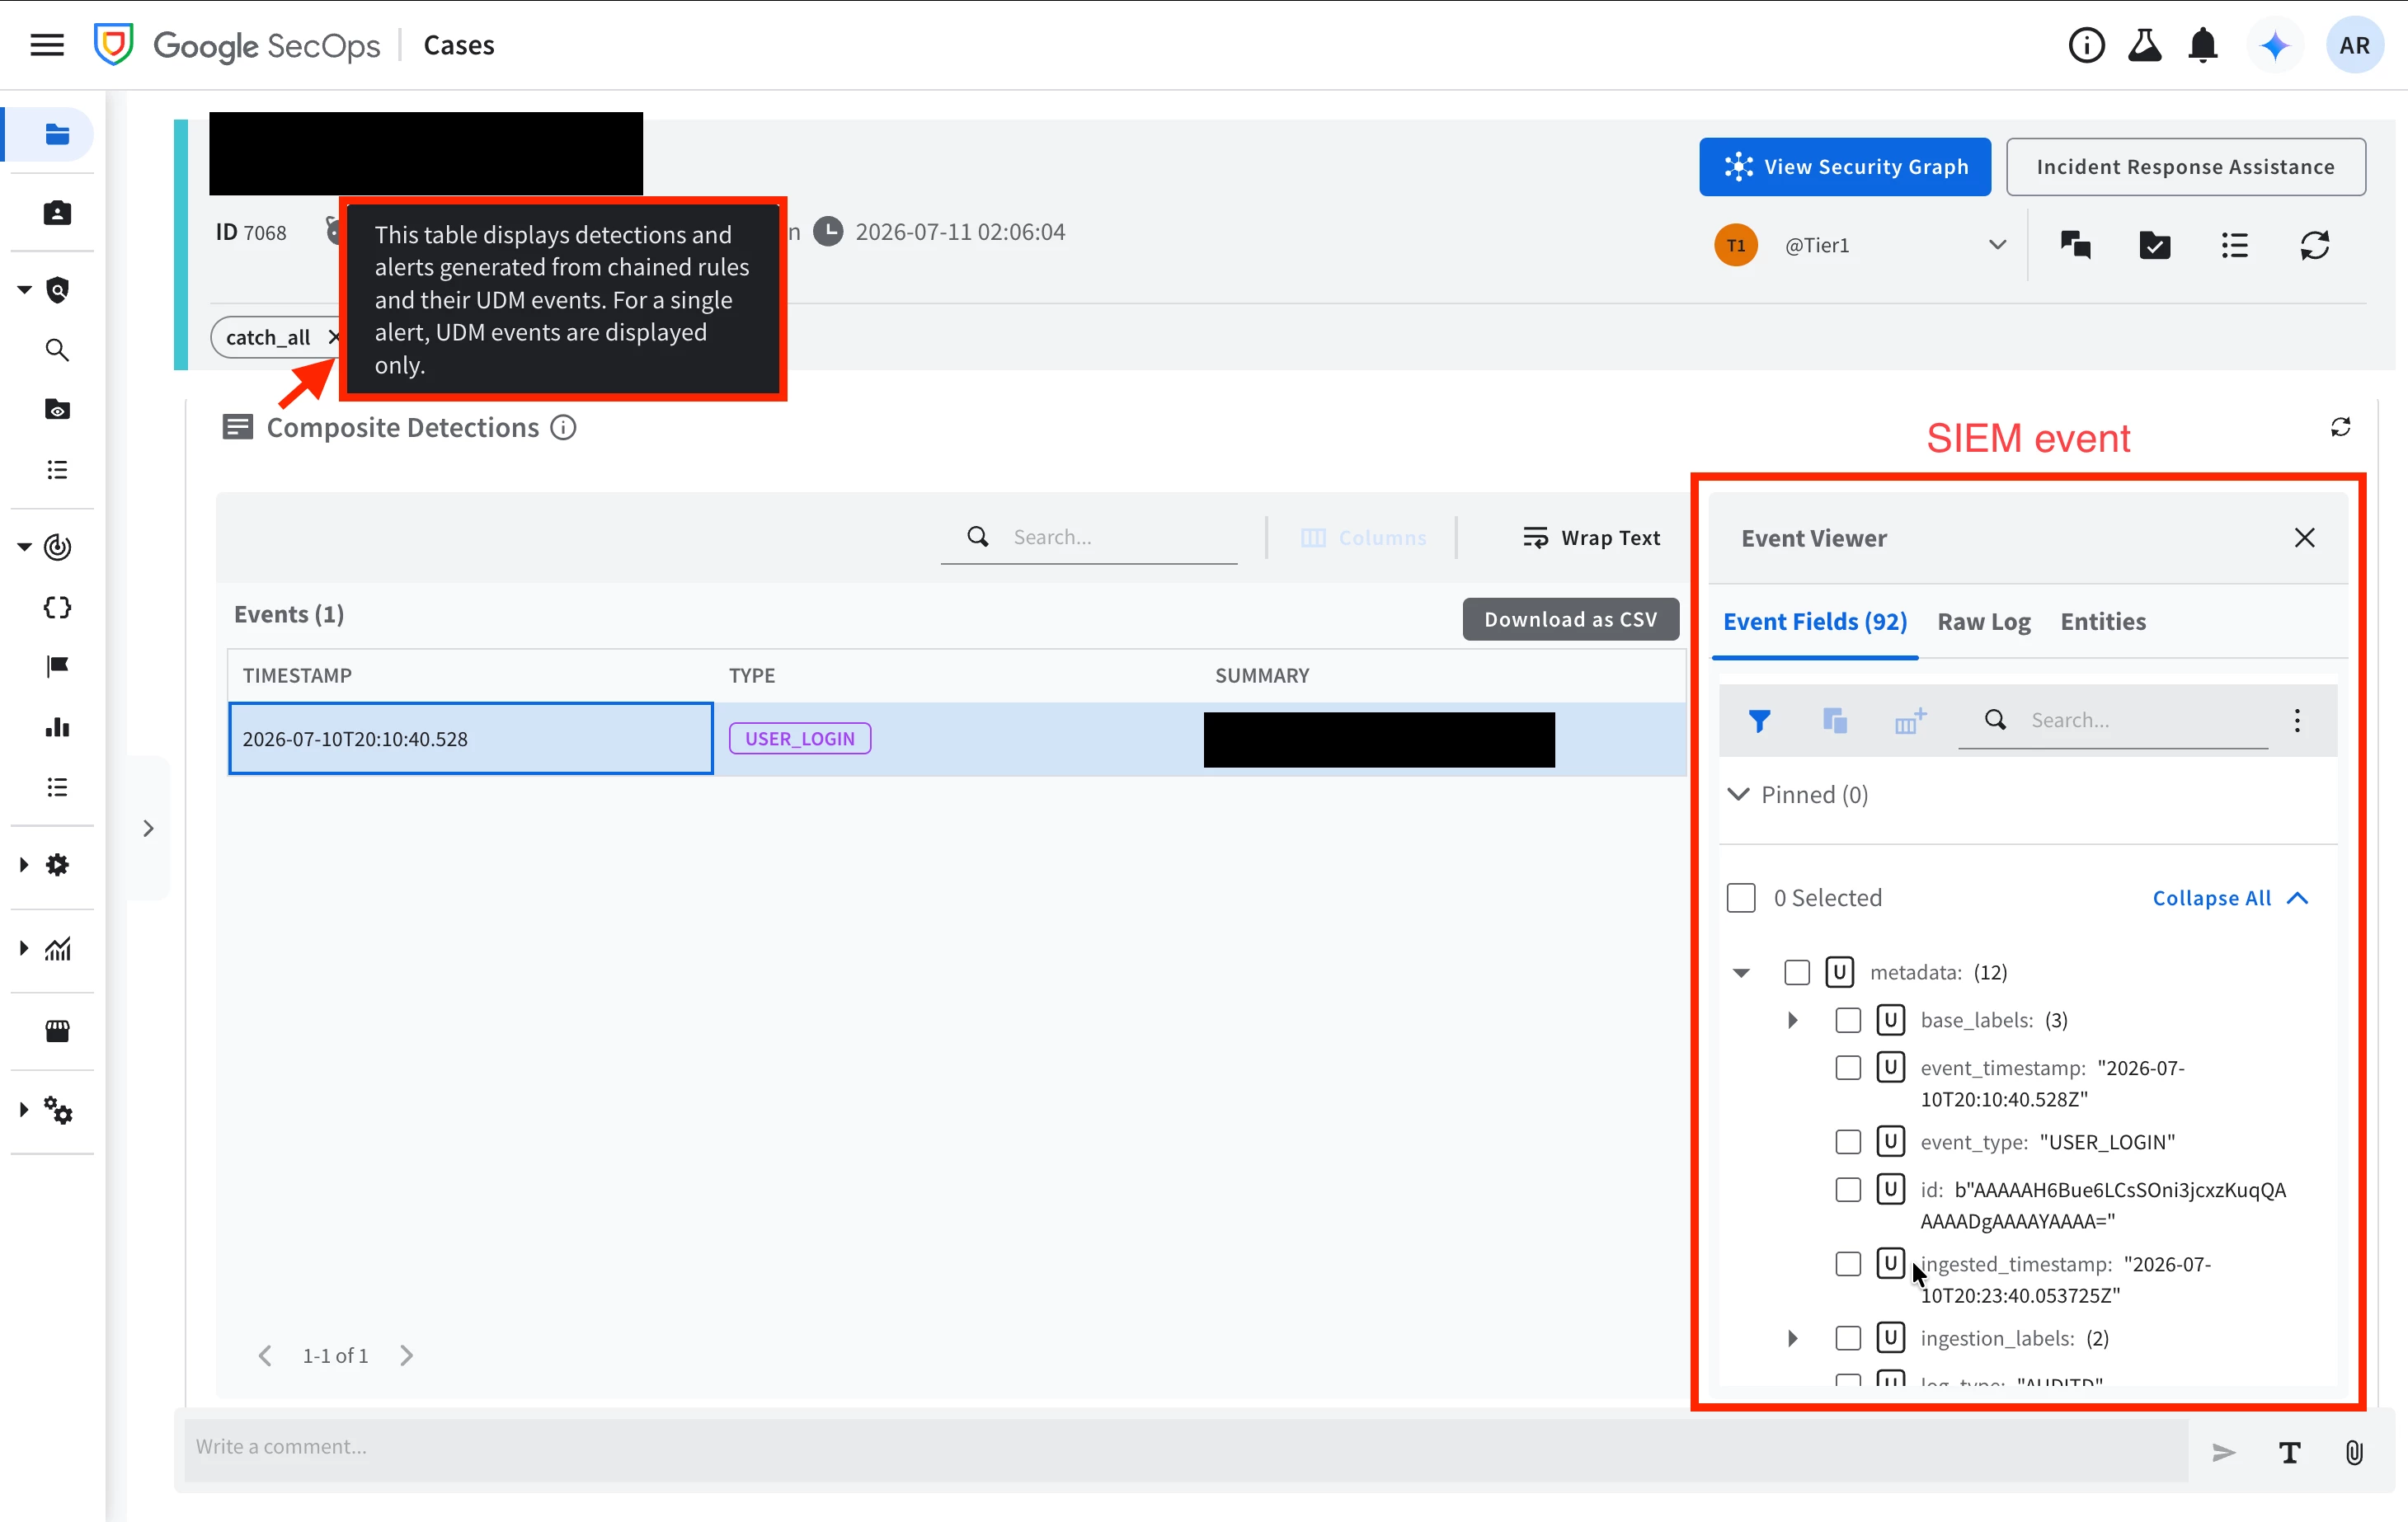This screenshot has width=2408, height=1522.
Task: Toggle text formatting for the comment
Action: point(2289,1452)
